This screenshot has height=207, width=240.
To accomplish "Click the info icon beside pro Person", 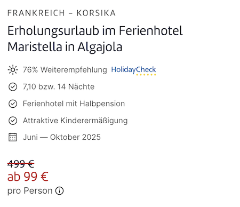I will pyautogui.click(x=59, y=191).
